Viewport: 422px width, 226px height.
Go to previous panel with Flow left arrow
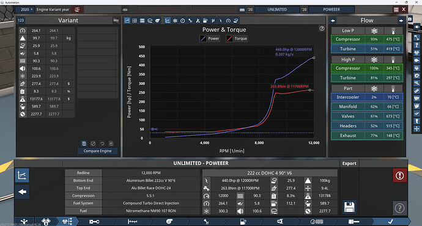[333, 20]
